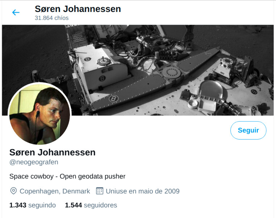Click the location pin icon

tap(13, 191)
